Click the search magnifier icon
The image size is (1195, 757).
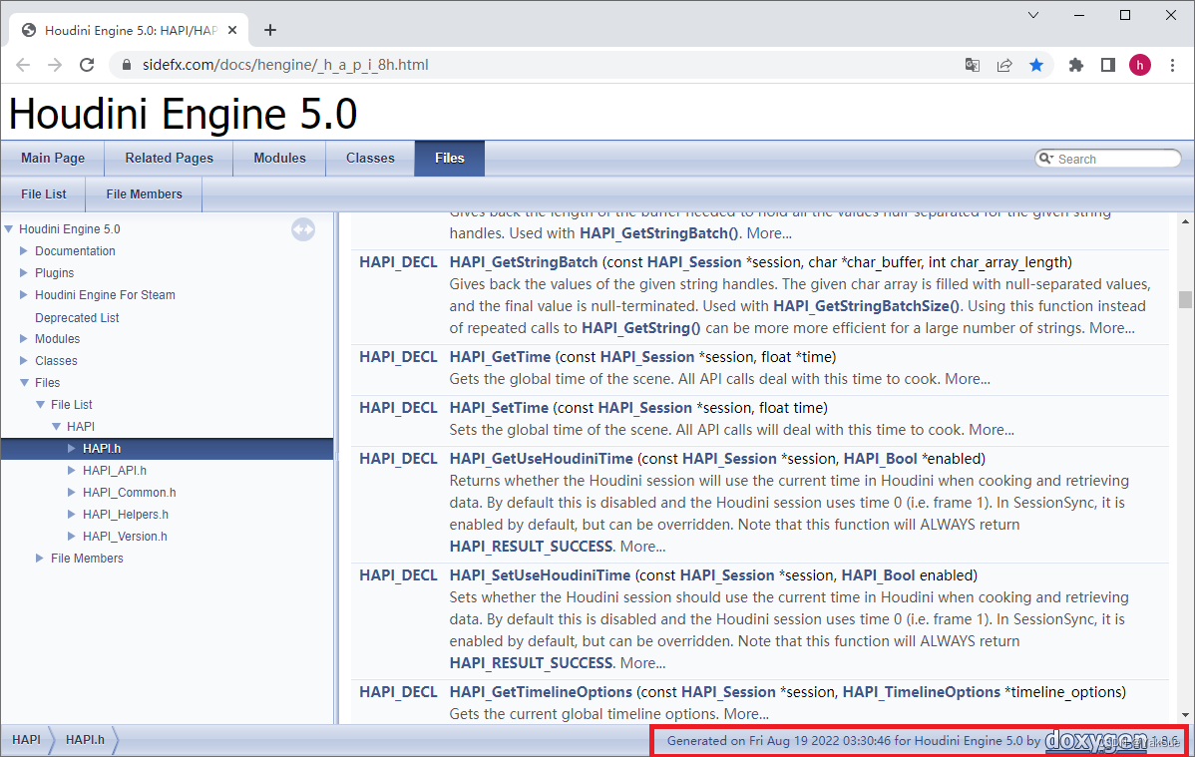(x=1046, y=159)
